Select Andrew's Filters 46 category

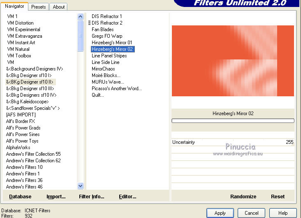click(x=24, y=186)
